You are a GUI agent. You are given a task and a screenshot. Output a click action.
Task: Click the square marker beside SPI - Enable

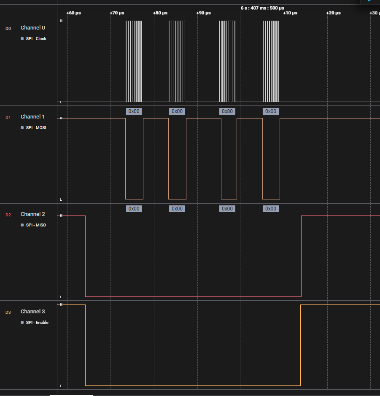(x=22, y=323)
